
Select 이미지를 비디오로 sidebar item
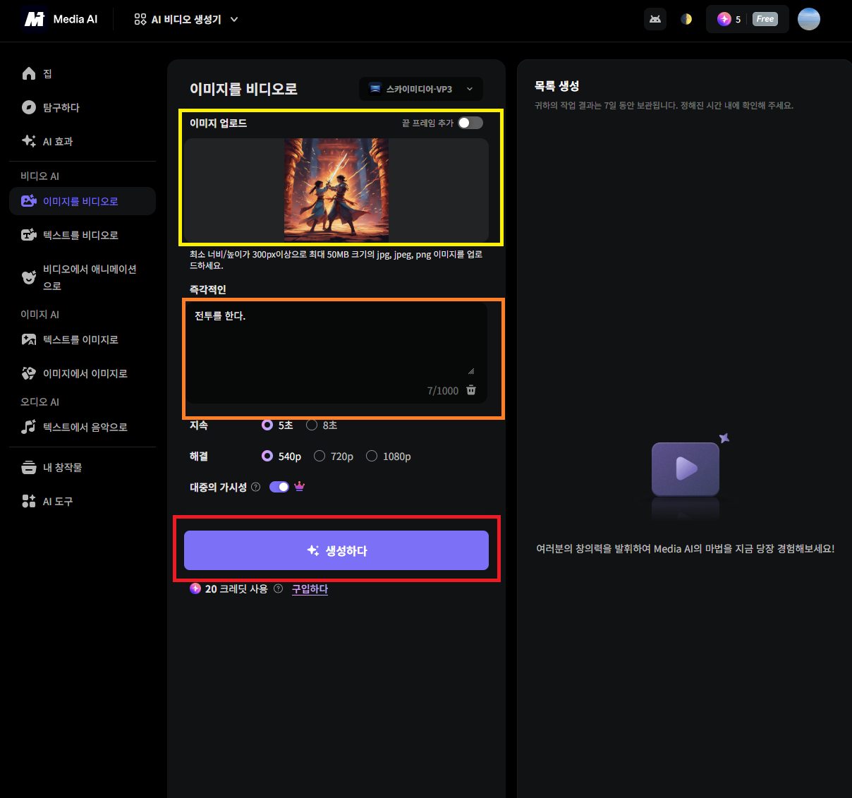(x=83, y=201)
